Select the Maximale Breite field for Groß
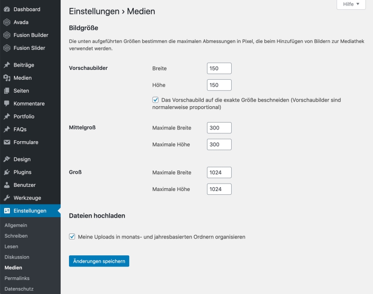The height and width of the screenshot is (294, 373). pyautogui.click(x=219, y=172)
